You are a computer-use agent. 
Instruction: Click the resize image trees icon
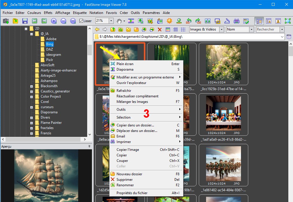[140, 21]
